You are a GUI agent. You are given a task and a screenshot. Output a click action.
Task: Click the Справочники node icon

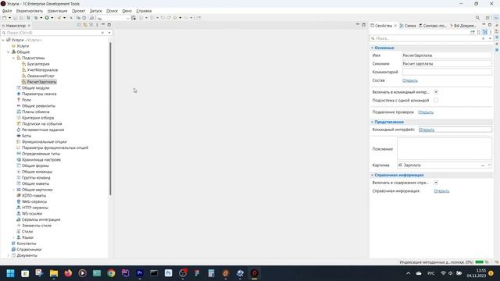13,250
